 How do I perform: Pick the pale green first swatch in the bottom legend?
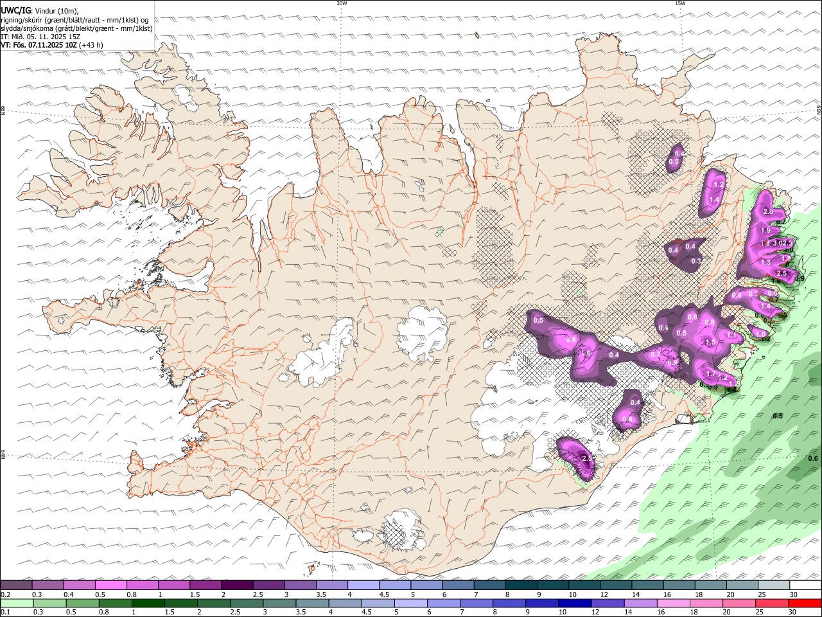pyautogui.click(x=16, y=604)
